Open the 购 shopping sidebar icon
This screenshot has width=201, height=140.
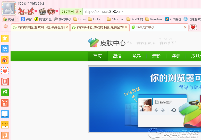tap(5, 103)
